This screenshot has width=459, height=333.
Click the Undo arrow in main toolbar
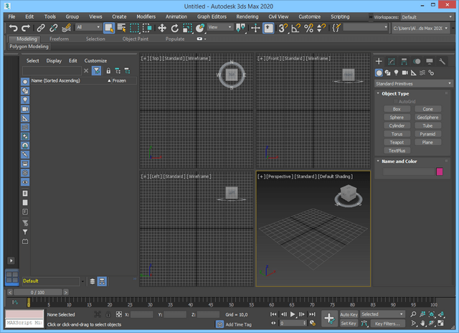(x=13, y=28)
